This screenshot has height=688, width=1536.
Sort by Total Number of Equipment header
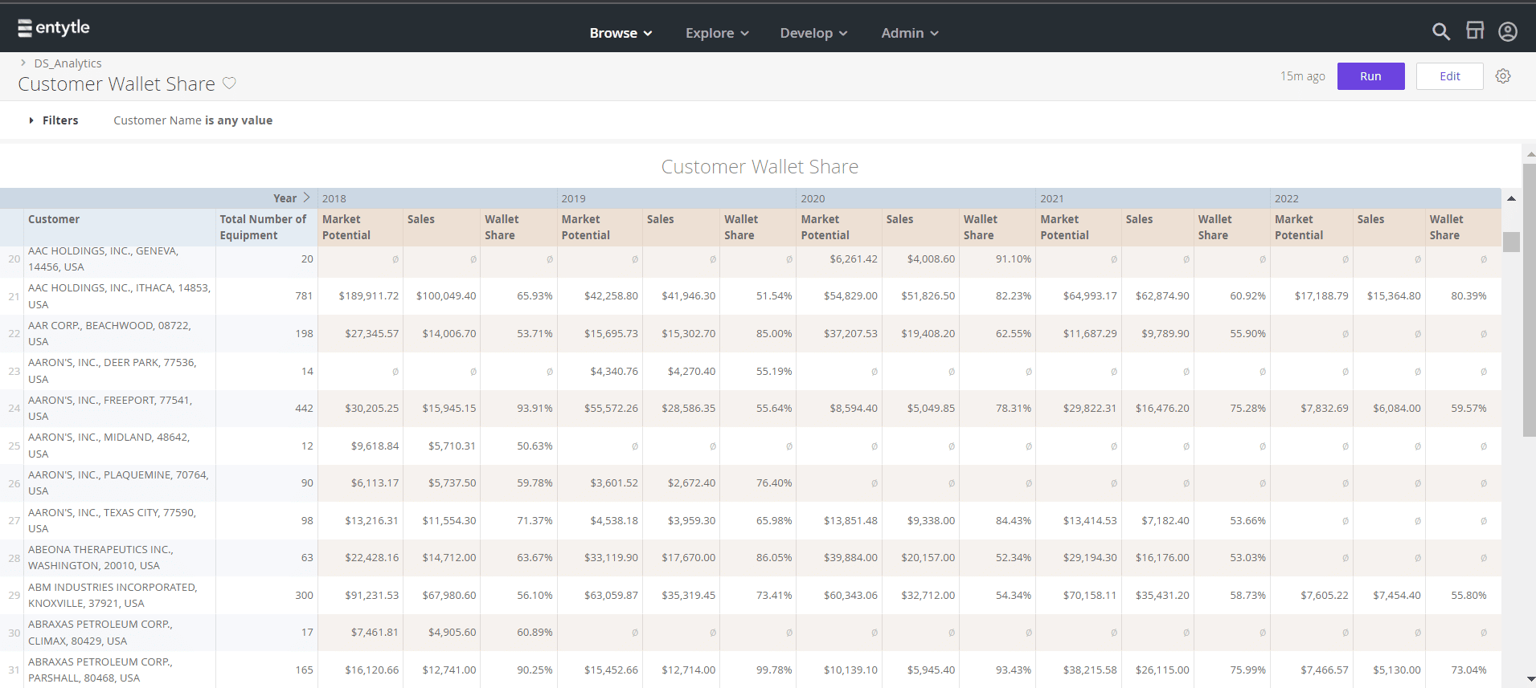264,227
